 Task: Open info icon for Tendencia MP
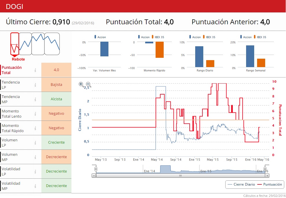[35, 99]
